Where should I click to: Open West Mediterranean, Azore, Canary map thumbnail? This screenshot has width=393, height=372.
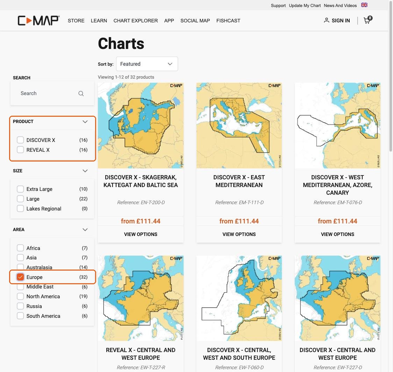click(x=337, y=125)
